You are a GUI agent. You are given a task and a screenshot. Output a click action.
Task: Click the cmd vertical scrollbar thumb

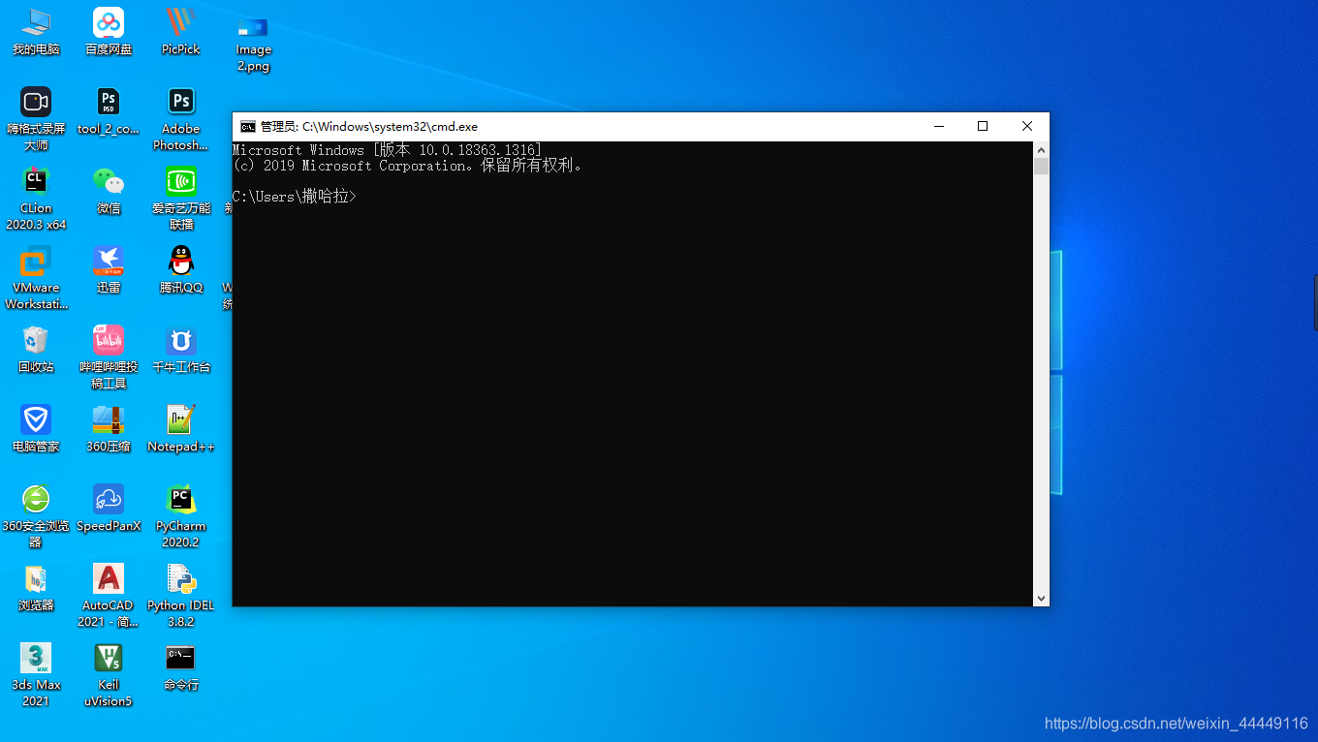[x=1041, y=166]
